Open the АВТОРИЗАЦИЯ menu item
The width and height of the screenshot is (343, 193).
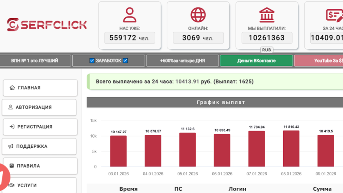point(40,107)
